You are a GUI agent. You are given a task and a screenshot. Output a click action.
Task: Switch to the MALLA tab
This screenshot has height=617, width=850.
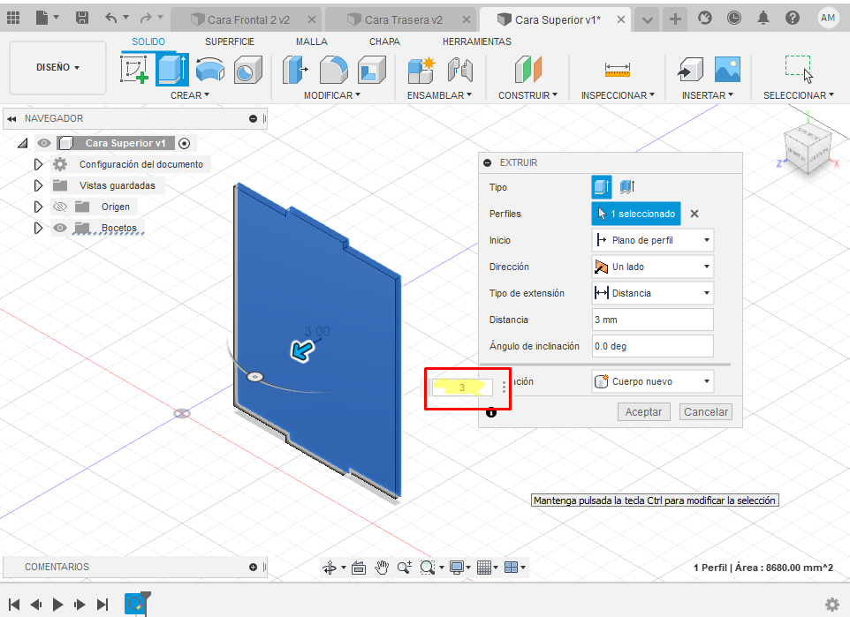tap(311, 41)
